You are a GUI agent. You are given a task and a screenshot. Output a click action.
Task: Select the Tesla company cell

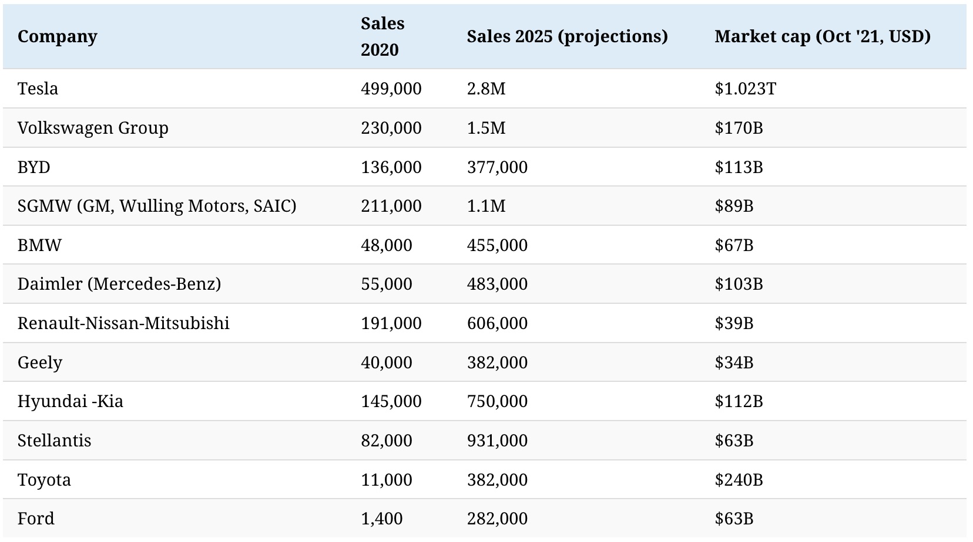point(38,89)
